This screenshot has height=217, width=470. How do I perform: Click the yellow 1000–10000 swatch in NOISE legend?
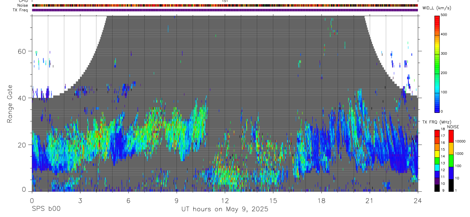tap(450, 148)
